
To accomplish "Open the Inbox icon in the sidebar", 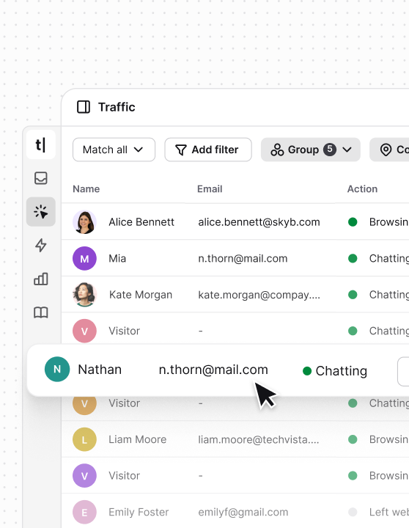I will click(x=41, y=178).
